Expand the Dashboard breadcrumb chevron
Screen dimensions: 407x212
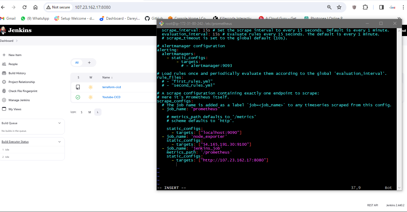17,41
